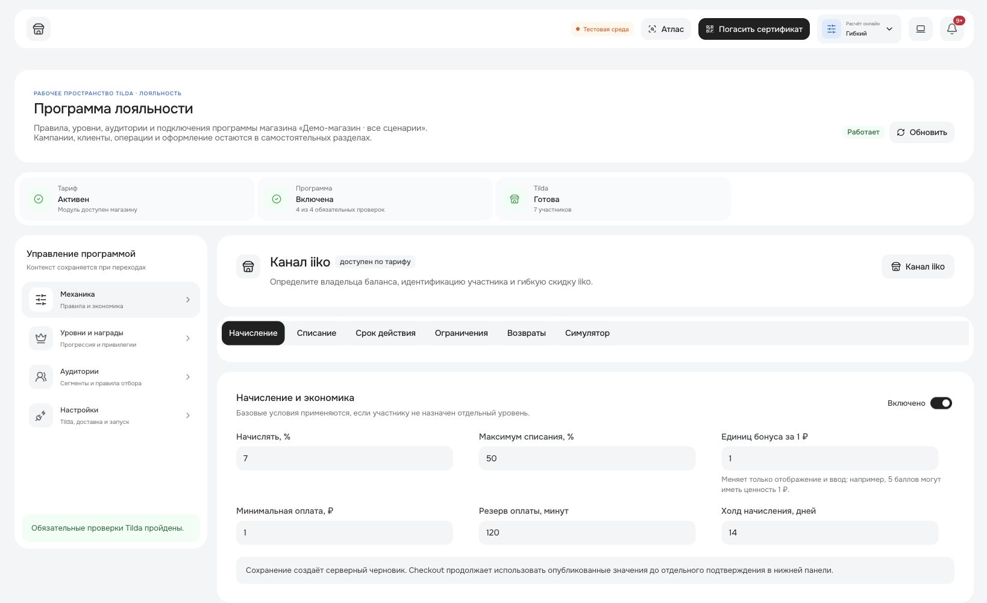
Task: Click the Единиц бонуса за 1 ₽ field
Action: [830, 458]
